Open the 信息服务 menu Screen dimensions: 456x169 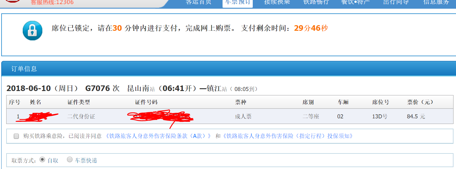[x=436, y=2]
